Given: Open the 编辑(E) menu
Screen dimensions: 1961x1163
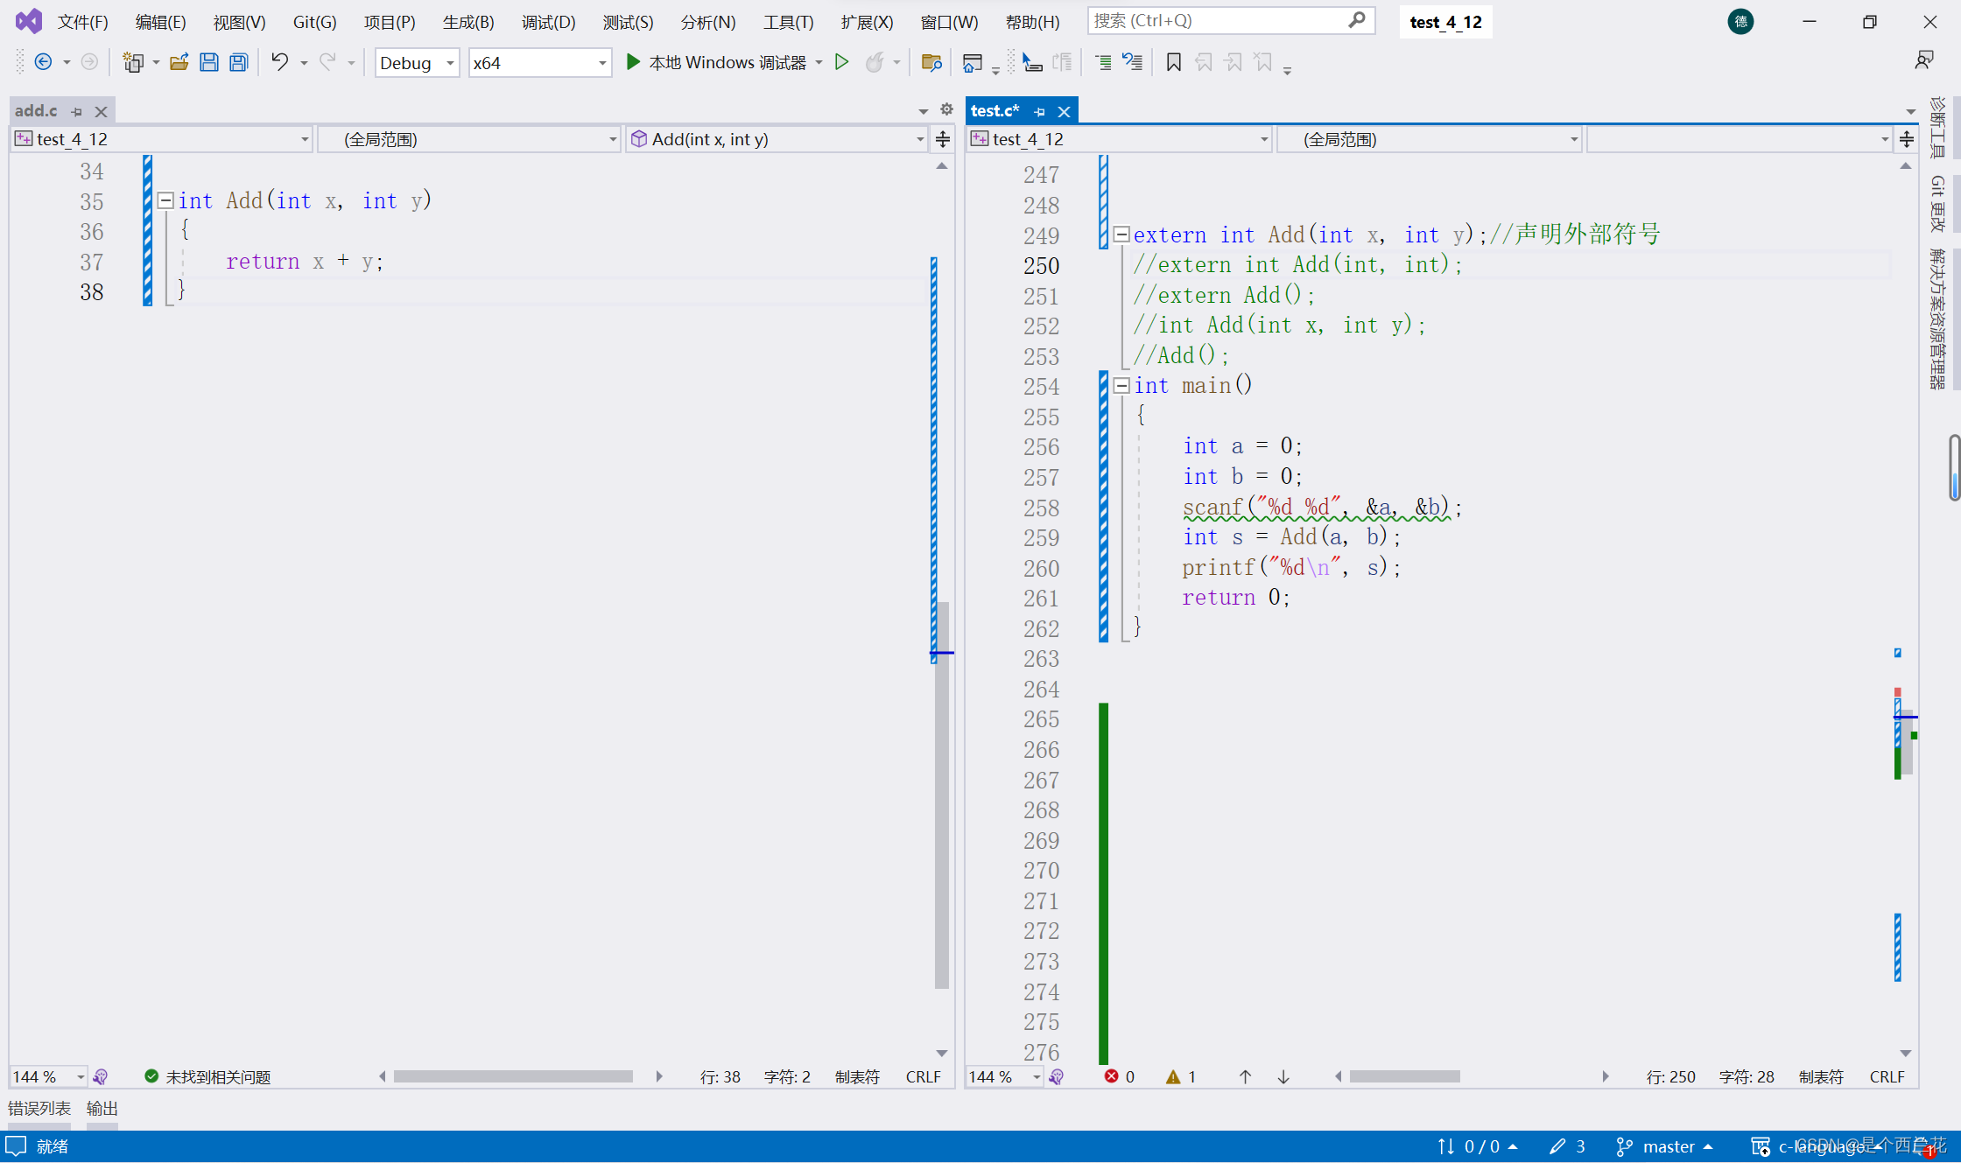Looking at the screenshot, I should pyautogui.click(x=160, y=22).
